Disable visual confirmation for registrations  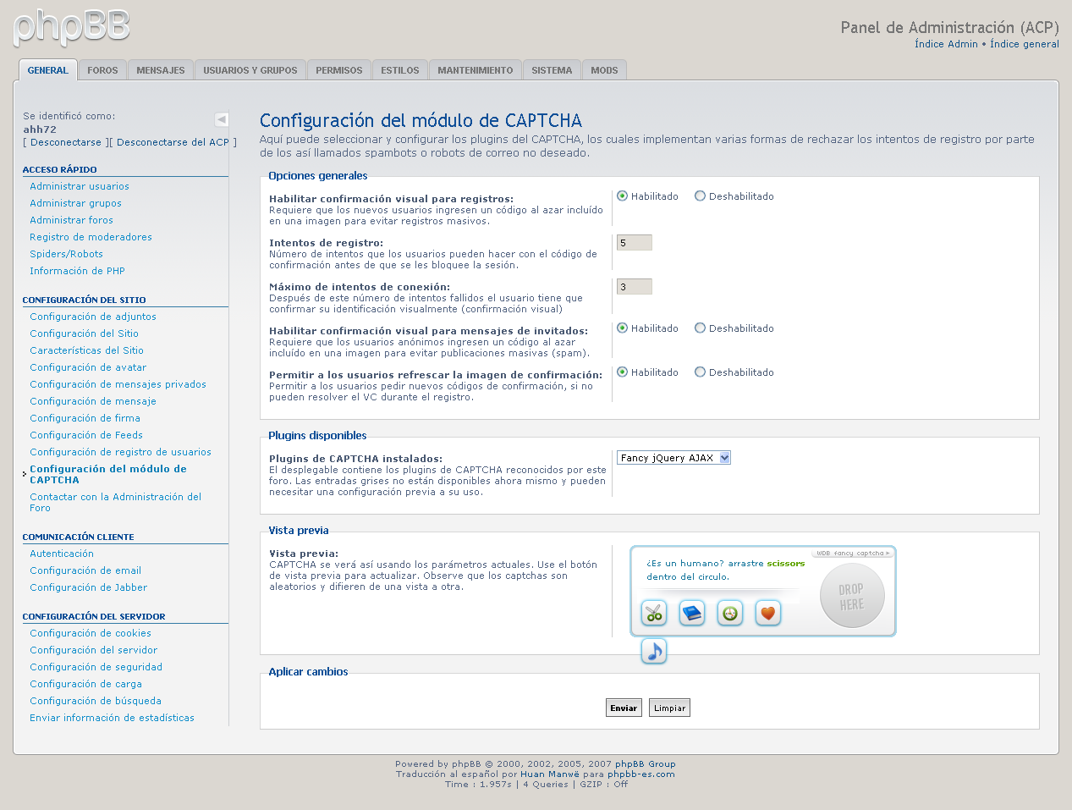click(x=700, y=196)
